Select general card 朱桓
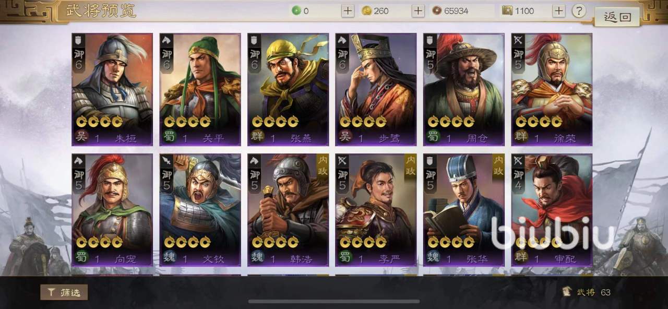This screenshot has height=309, width=668. click(x=112, y=90)
